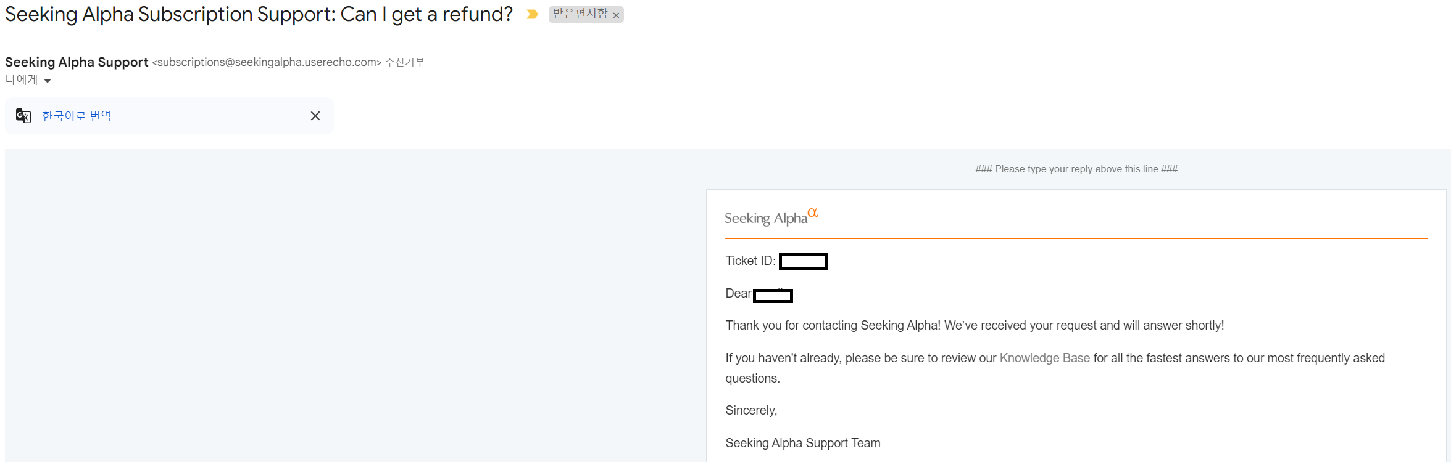The height and width of the screenshot is (462, 1451).
Task: Click sender email address subscriptions@seekingalpha.userecho.com
Action: (x=267, y=62)
